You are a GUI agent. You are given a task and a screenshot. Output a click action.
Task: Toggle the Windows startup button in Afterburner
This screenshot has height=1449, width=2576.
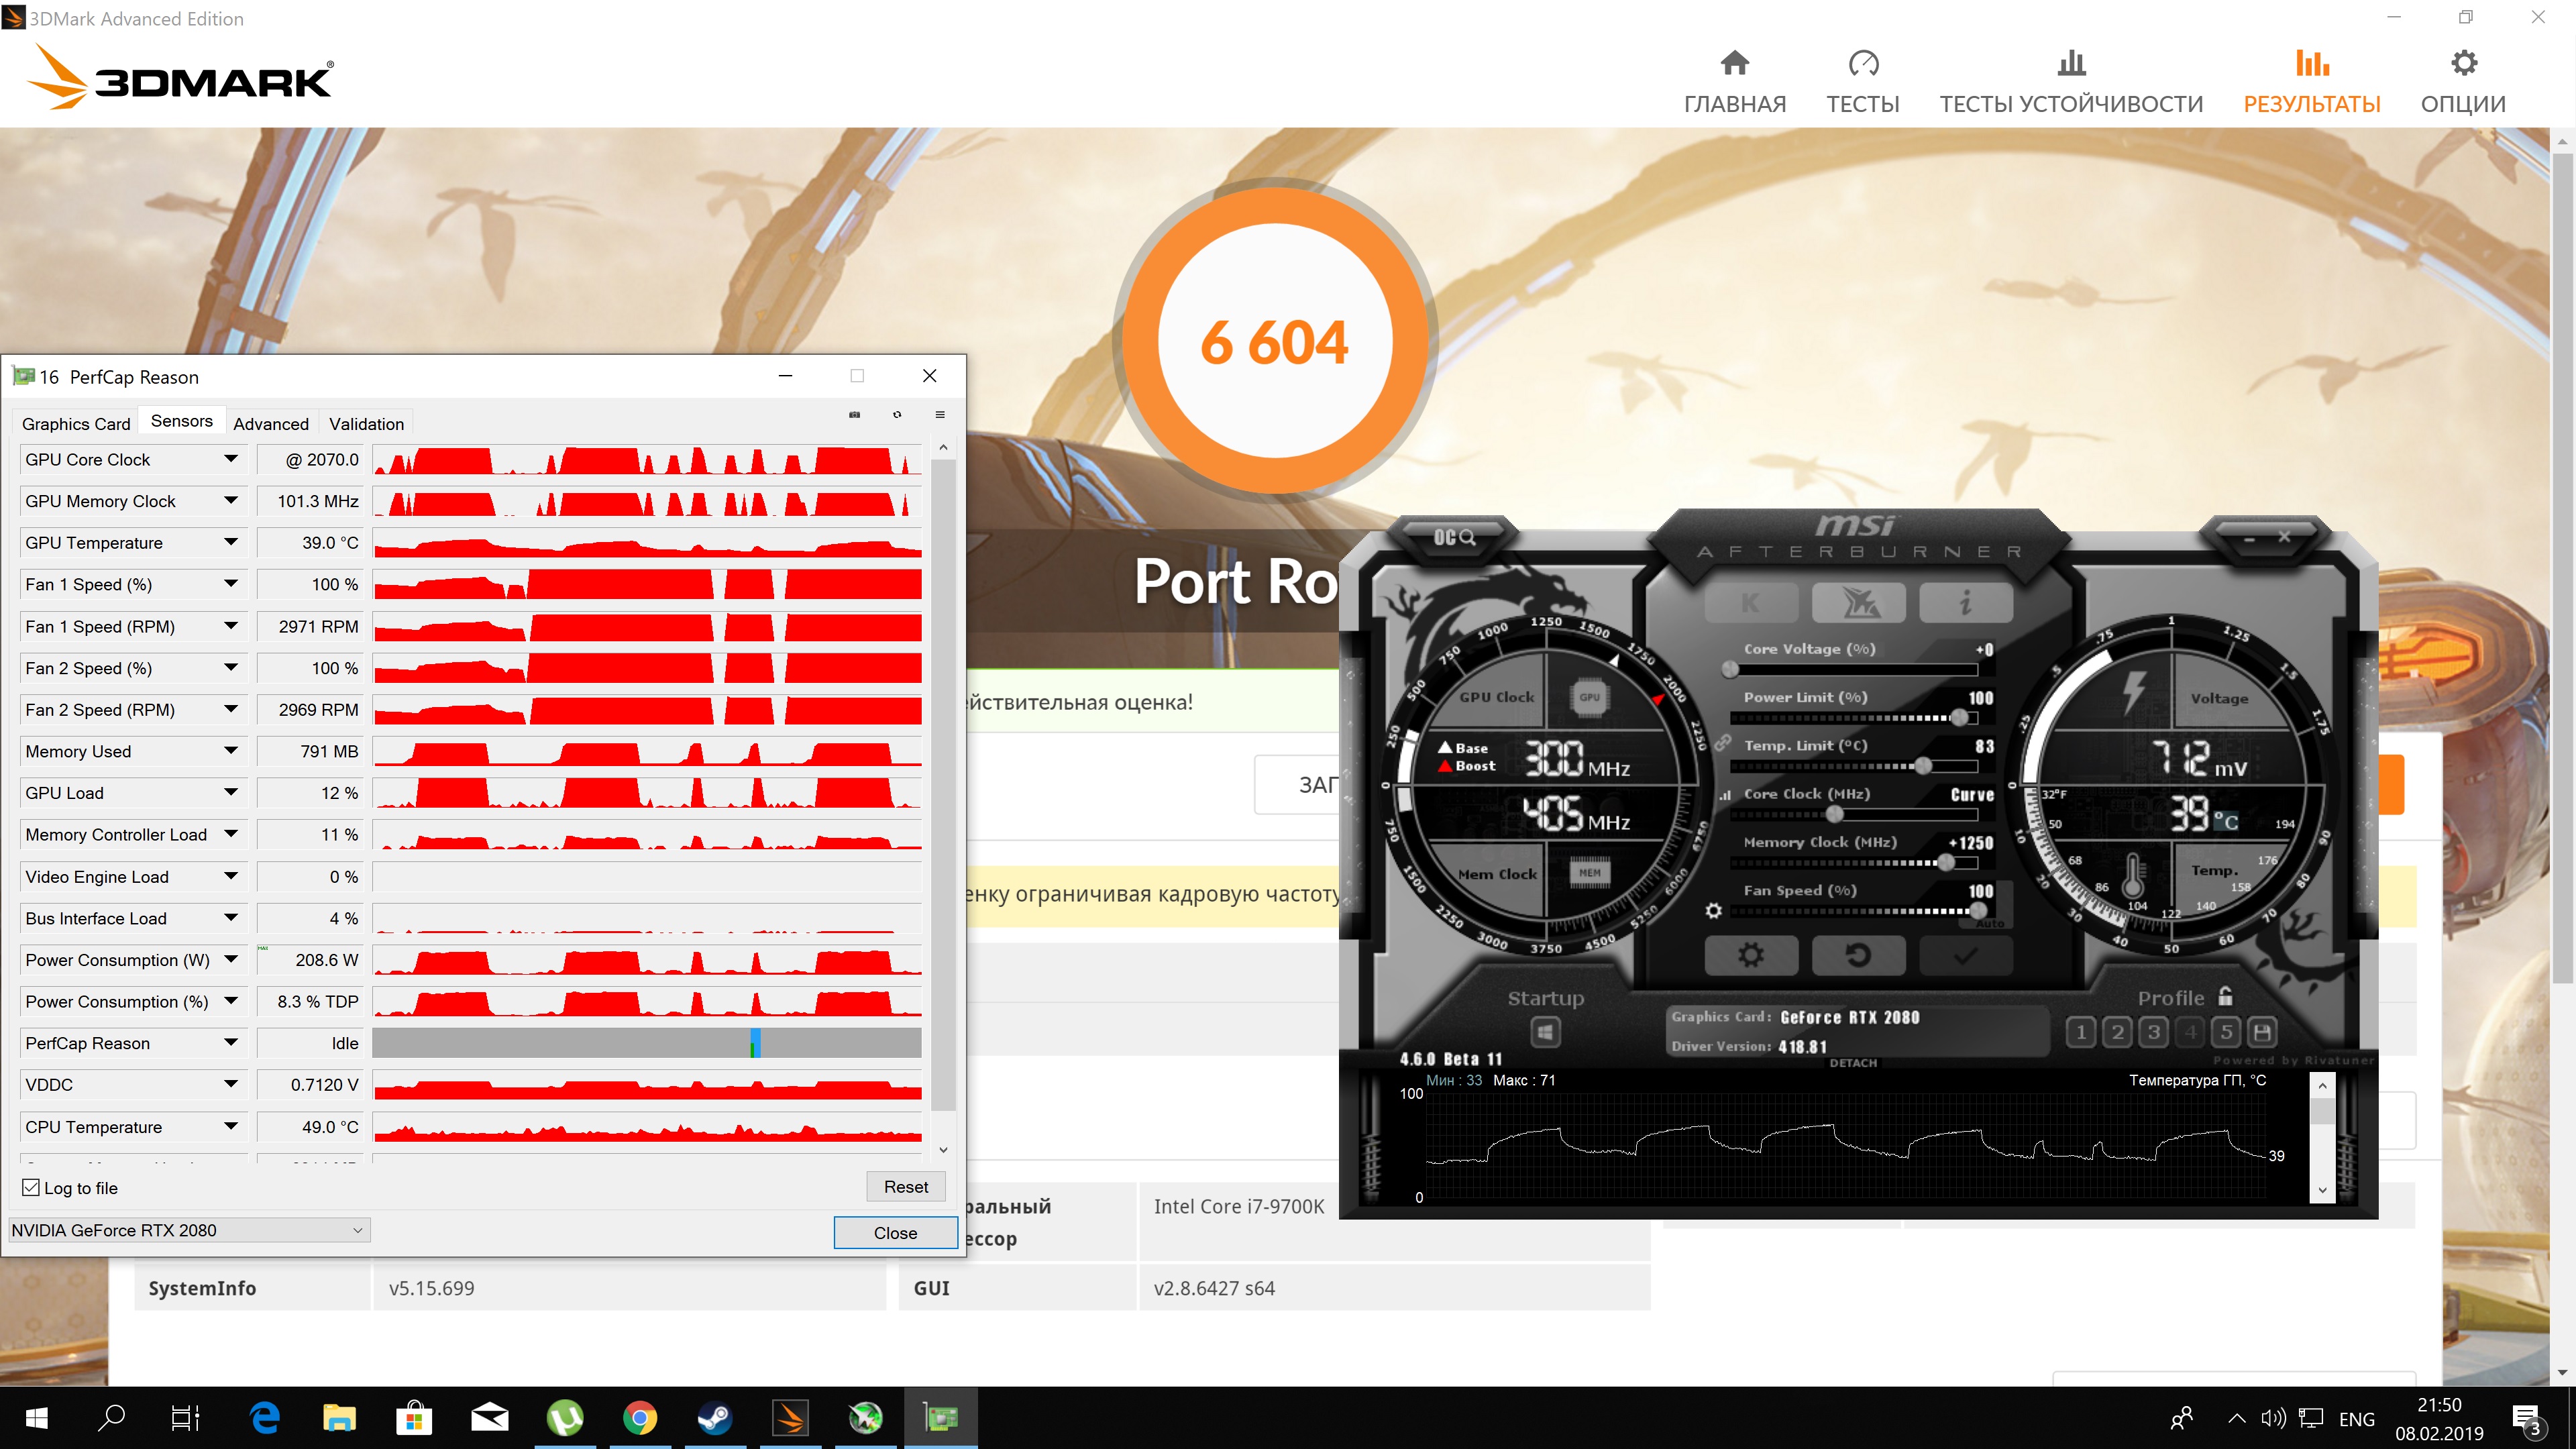click(1545, 1032)
